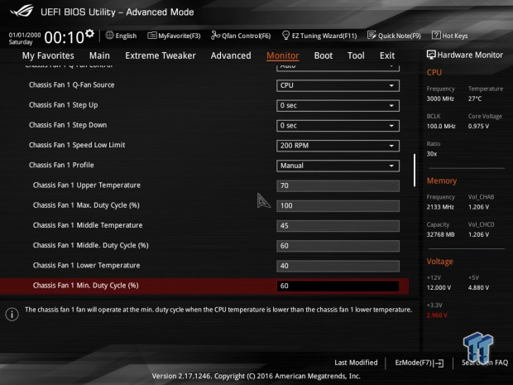This screenshot has height=385, width=513.
Task: Open Chassis Fan 1 Q-Fan Source dropdown
Action: (x=338, y=85)
